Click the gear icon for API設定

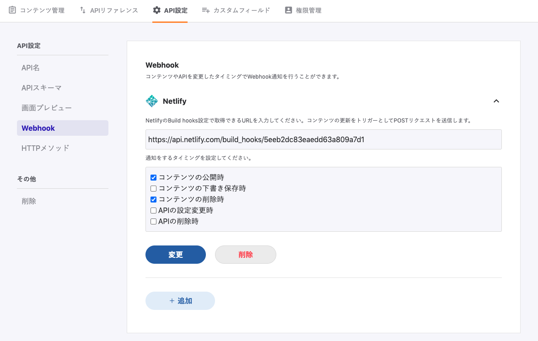pos(157,10)
